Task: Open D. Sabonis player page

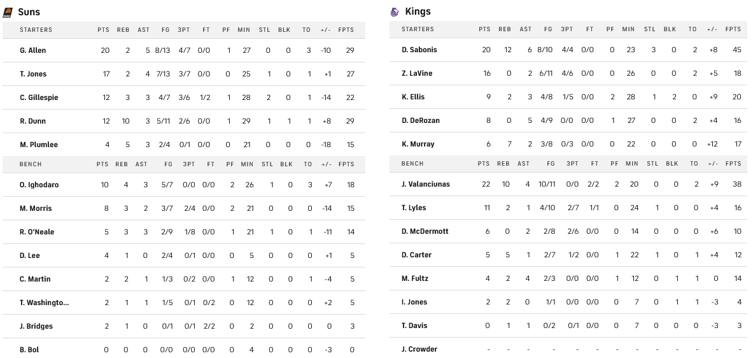Action: click(419, 50)
